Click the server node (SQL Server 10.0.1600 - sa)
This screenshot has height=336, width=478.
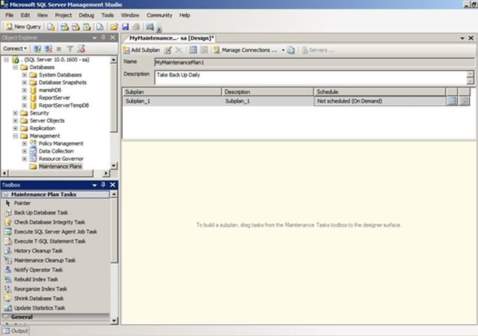click(57, 60)
